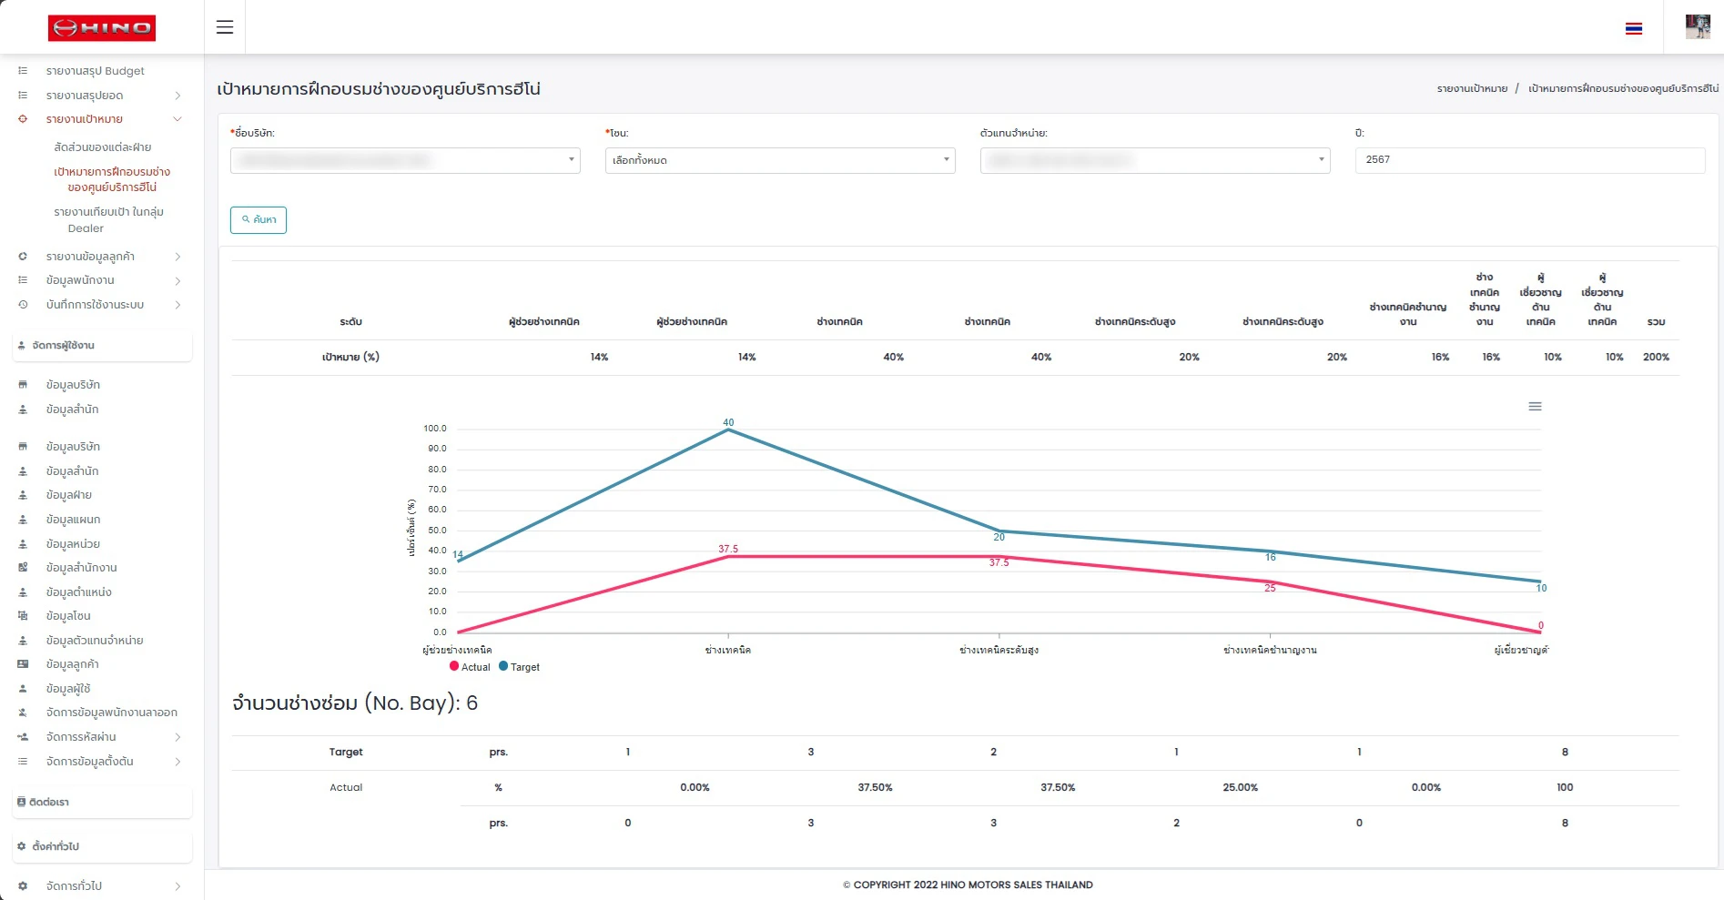Click the รายงานเป้าหมาย breadcrumb link
The width and height of the screenshot is (1724, 900).
pyautogui.click(x=1472, y=89)
